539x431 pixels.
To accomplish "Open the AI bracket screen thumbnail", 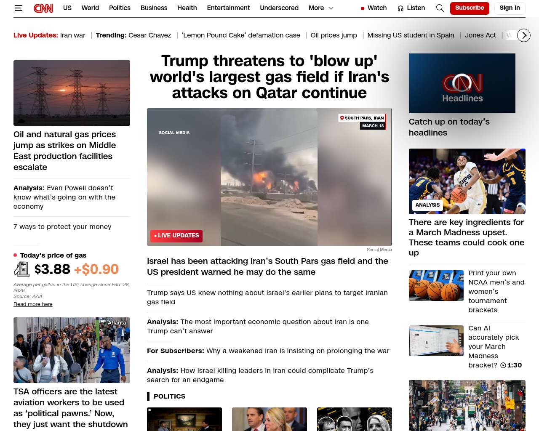I will coord(436,341).
